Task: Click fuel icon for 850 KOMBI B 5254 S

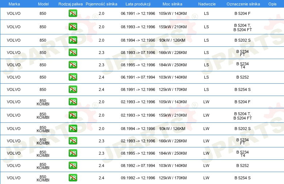Action: click(x=73, y=178)
